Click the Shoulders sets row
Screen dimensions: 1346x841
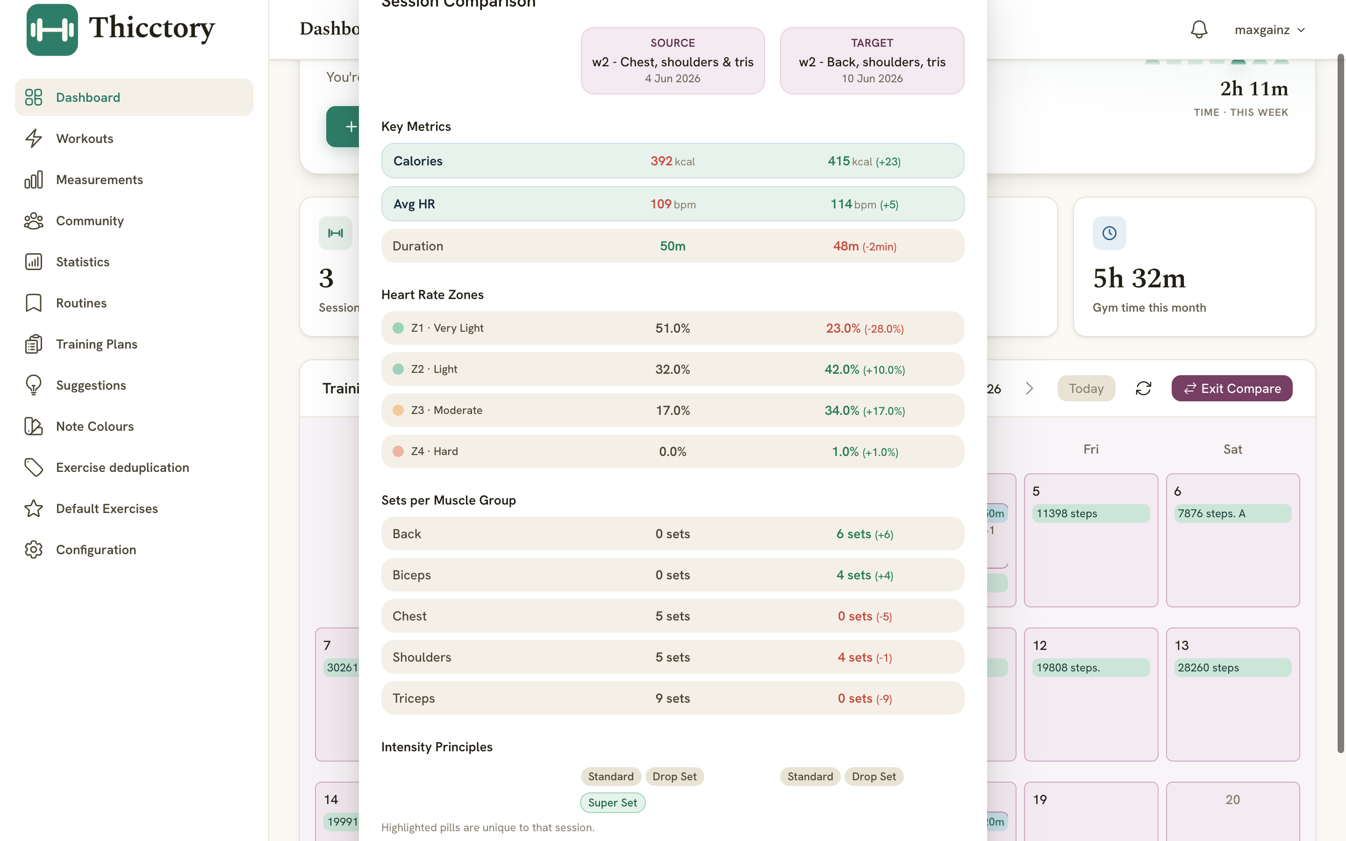(673, 657)
